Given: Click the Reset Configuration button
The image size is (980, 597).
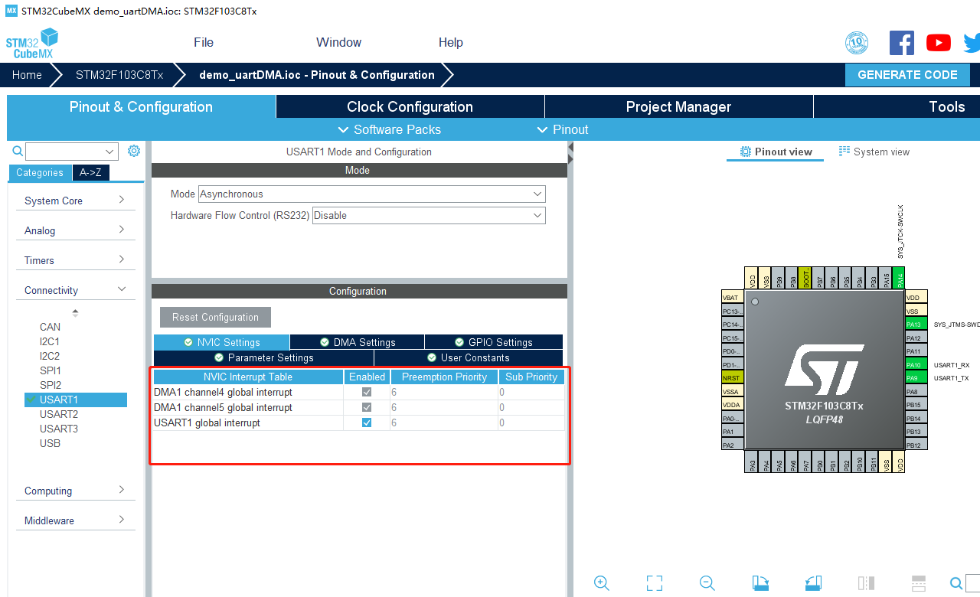Looking at the screenshot, I should click(215, 317).
